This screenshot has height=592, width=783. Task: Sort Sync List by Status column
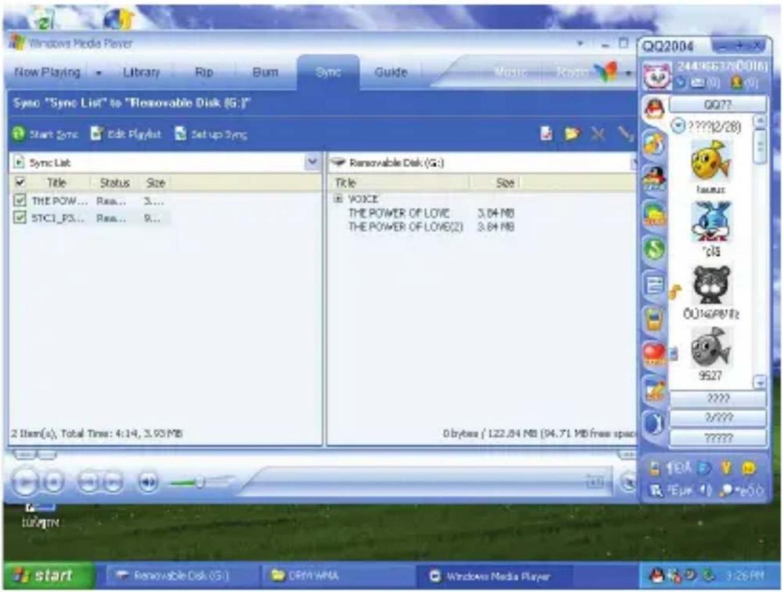pyautogui.click(x=114, y=183)
